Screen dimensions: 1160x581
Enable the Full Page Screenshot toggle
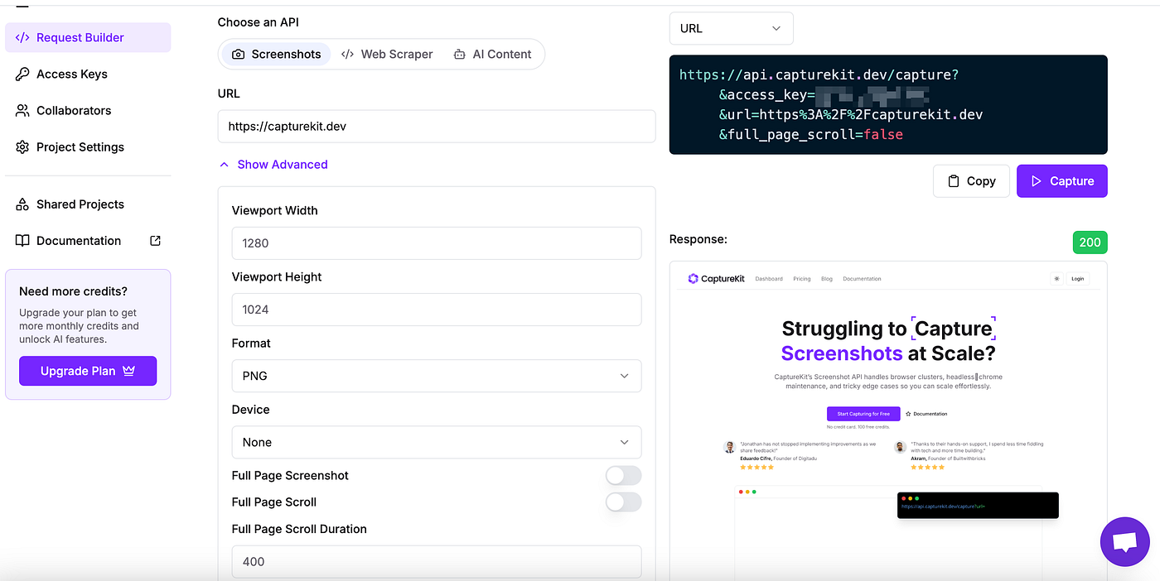[x=623, y=475]
